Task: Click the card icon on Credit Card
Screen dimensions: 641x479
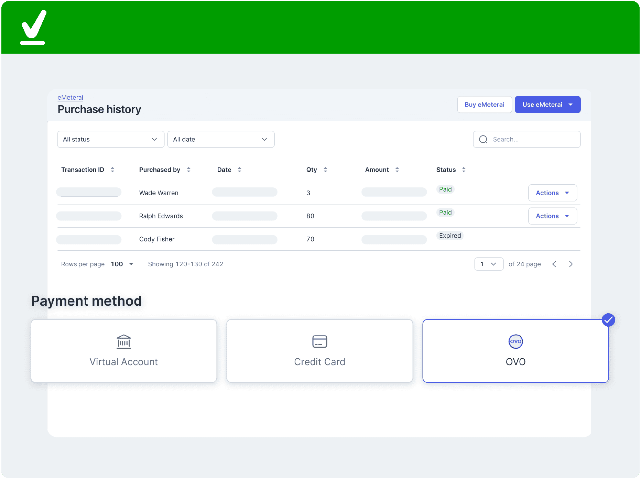Action: tap(320, 342)
